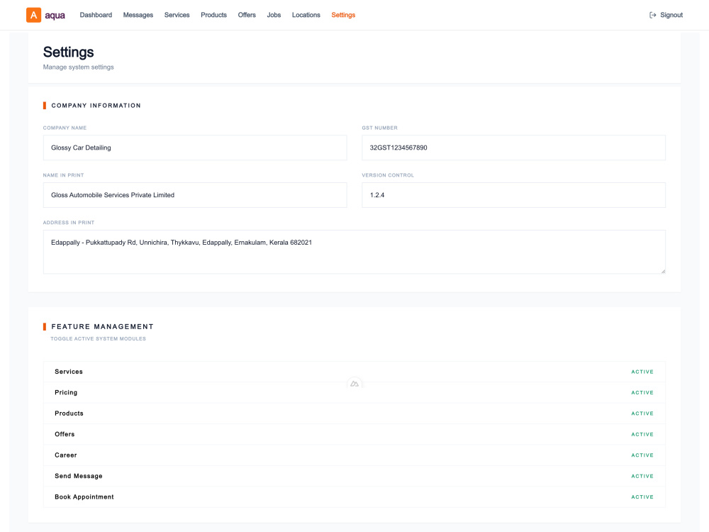Click the VERSION CONTROL field label
Viewport: 709px width, 532px height.
click(x=388, y=175)
